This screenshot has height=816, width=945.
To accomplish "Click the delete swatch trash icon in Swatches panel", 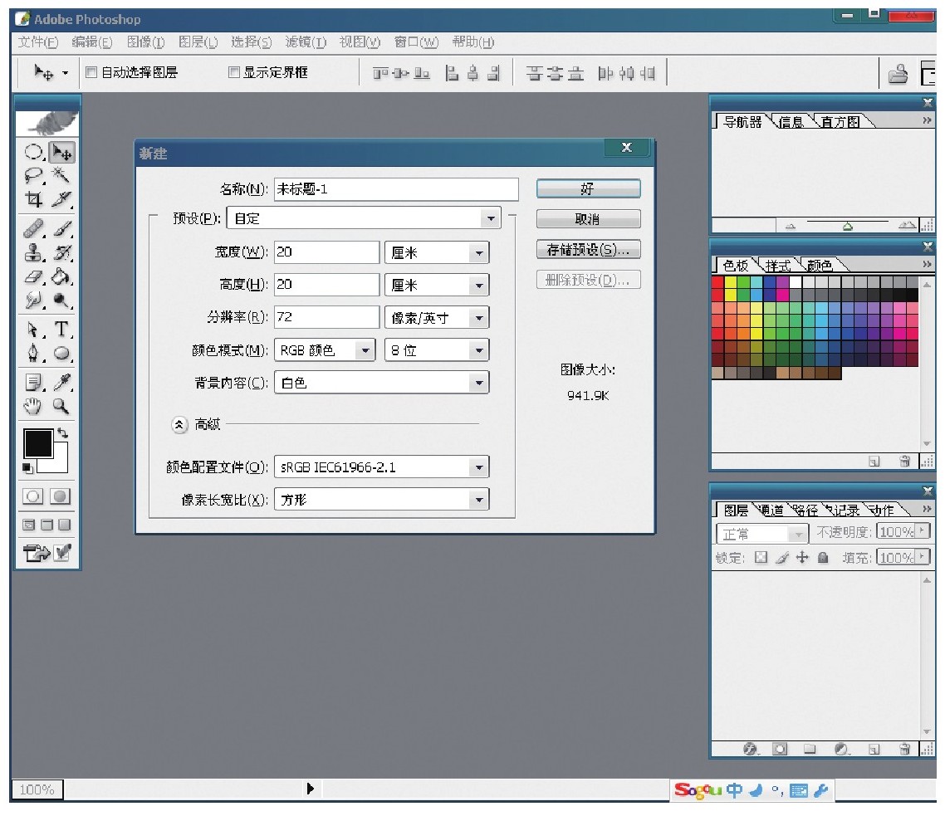I will (904, 462).
